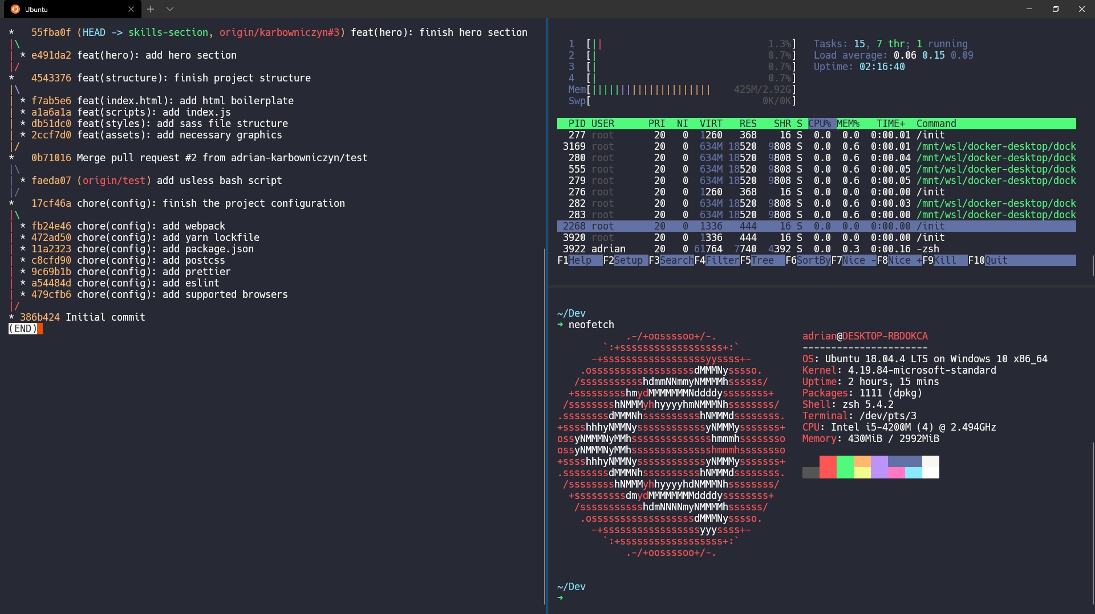1095x614 pixels.
Task: Activate F4 Filter in htop
Action: point(717,260)
